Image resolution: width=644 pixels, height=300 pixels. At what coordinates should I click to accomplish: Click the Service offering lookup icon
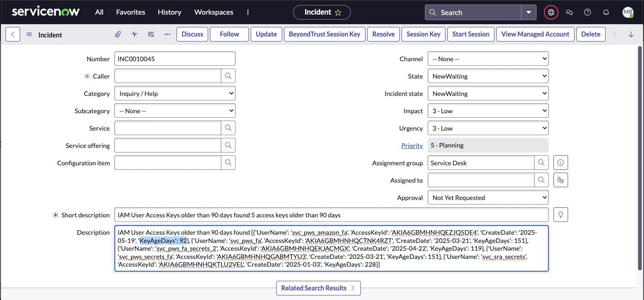pos(228,146)
